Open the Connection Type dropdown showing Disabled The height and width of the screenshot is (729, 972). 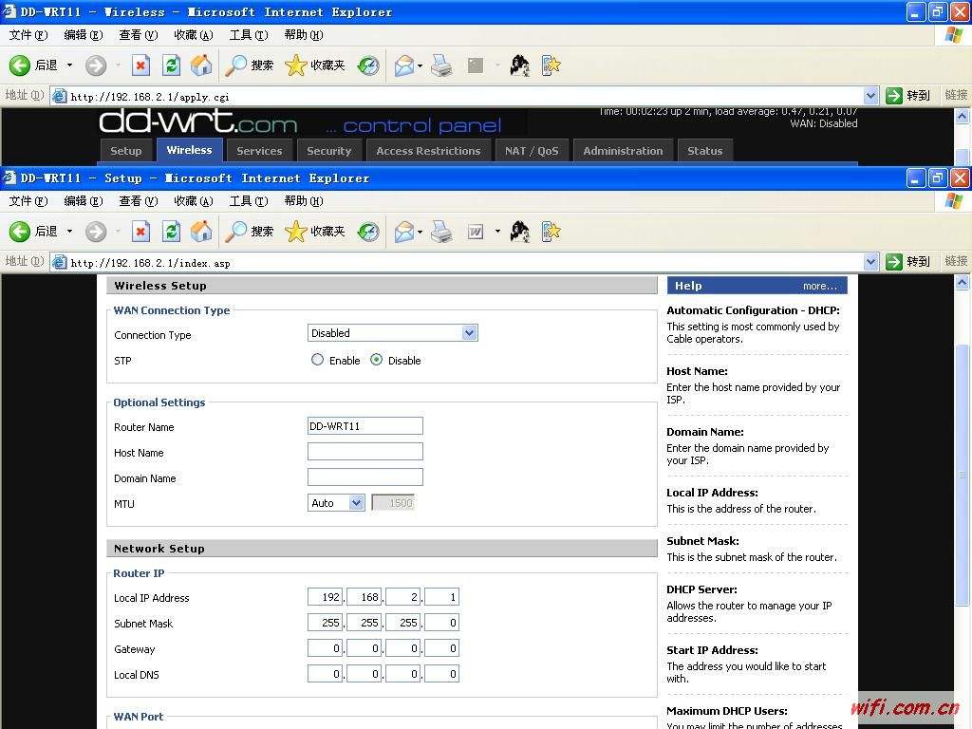[392, 333]
